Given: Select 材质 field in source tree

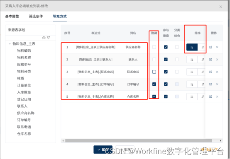Looking at the screenshot, I should pos(20,78).
